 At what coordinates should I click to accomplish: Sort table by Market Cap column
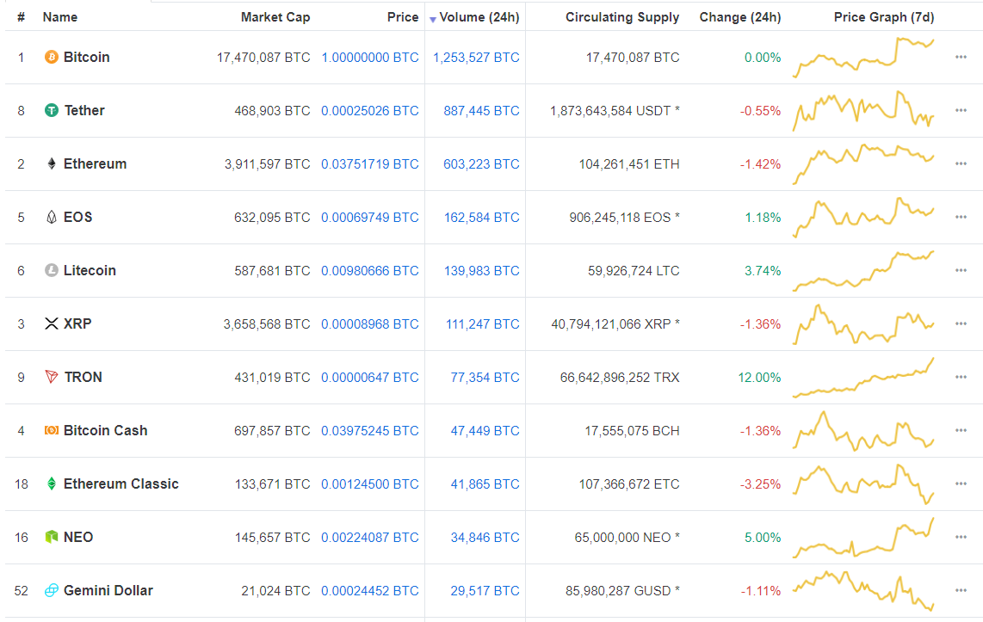click(x=275, y=17)
